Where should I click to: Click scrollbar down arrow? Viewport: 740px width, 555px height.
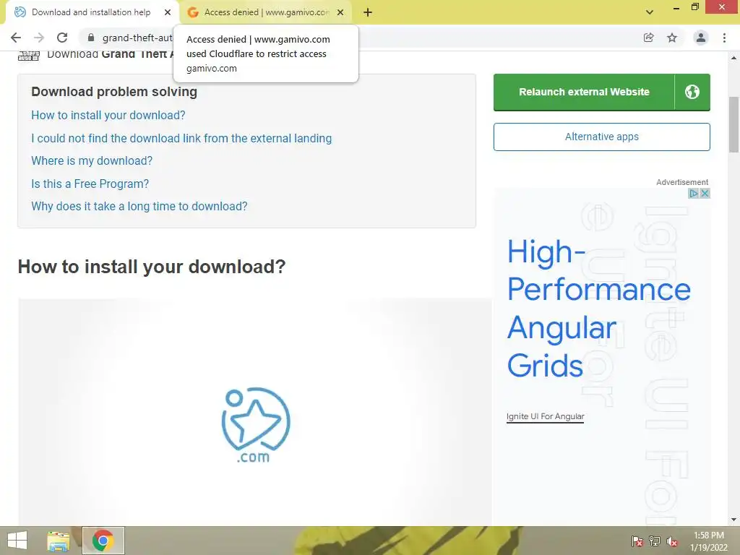(x=734, y=520)
